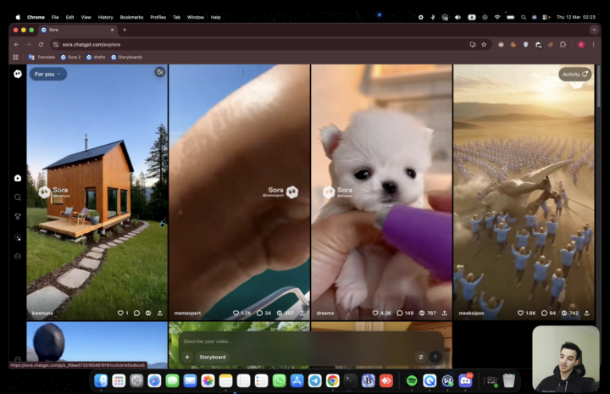Screen dimensions: 610x394
Task: Open the trophy leaderboard sidebar icon
Action: (x=18, y=217)
